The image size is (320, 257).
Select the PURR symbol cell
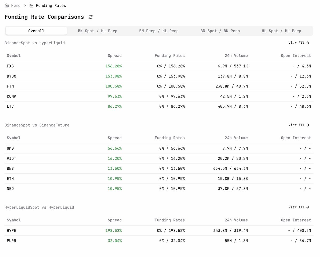pyautogui.click(x=11, y=241)
